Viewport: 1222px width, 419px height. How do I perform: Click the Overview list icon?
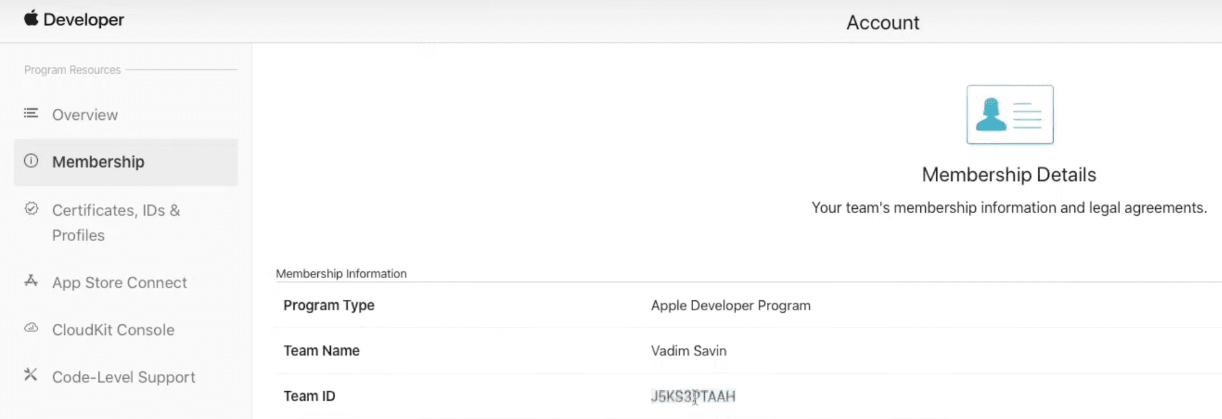[31, 113]
